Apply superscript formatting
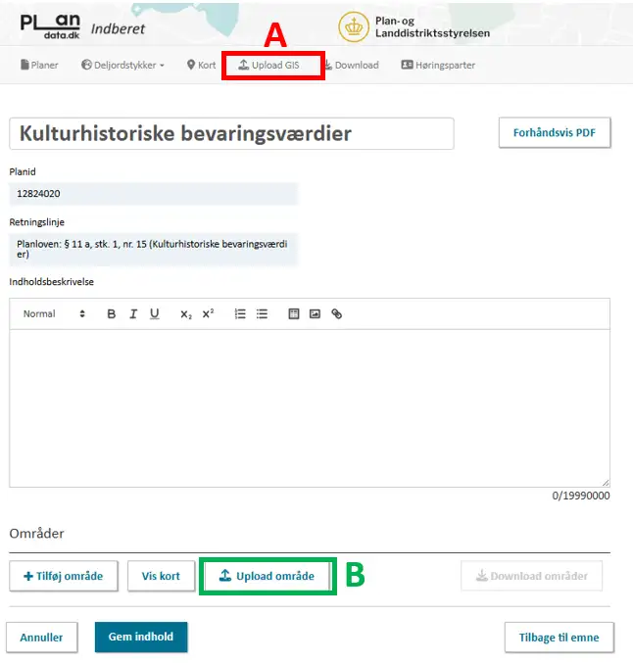The width and height of the screenshot is (633, 663). click(208, 314)
